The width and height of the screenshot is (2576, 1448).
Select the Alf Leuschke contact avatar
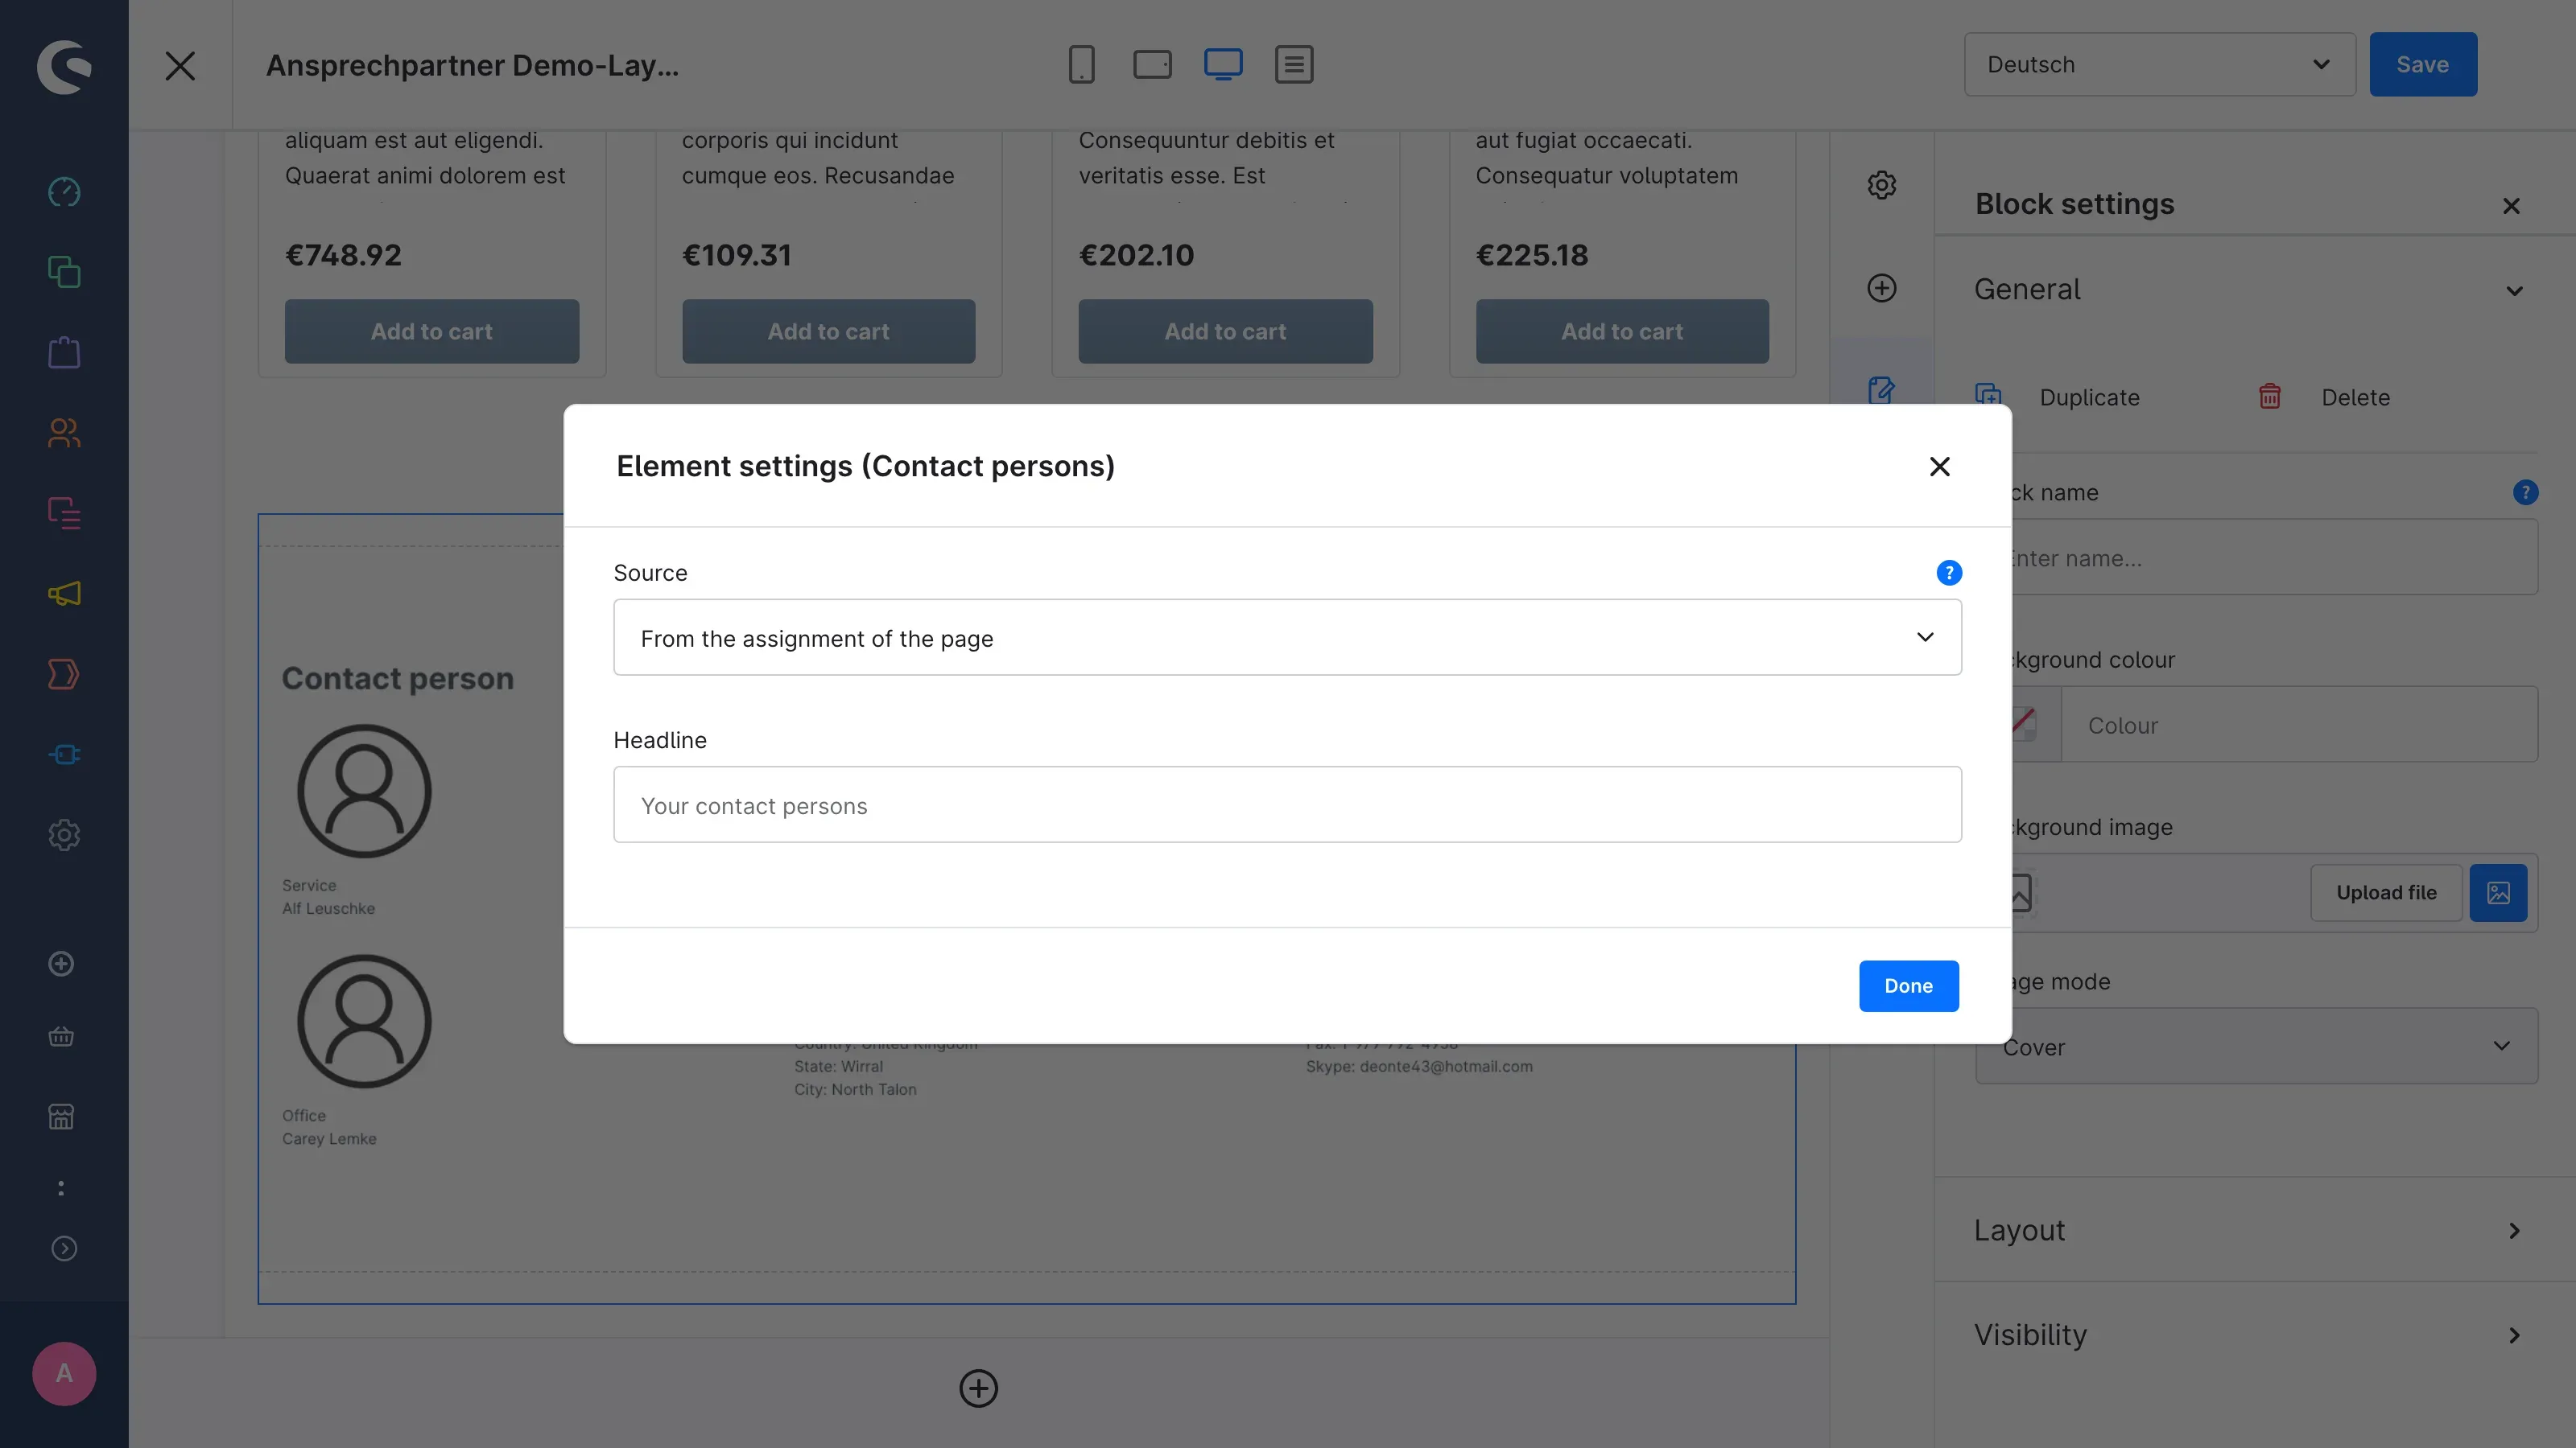(x=364, y=792)
